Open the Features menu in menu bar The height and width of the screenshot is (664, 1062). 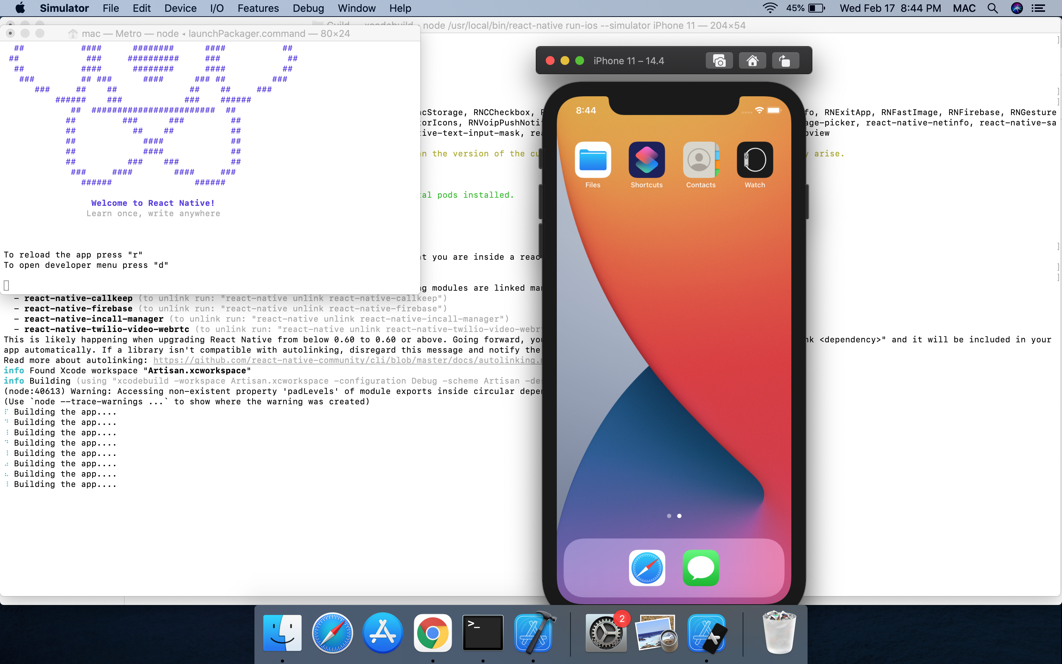[258, 8]
